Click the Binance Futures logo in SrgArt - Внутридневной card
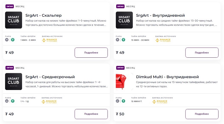Screen dimensions: 224x124 [161, 40]
